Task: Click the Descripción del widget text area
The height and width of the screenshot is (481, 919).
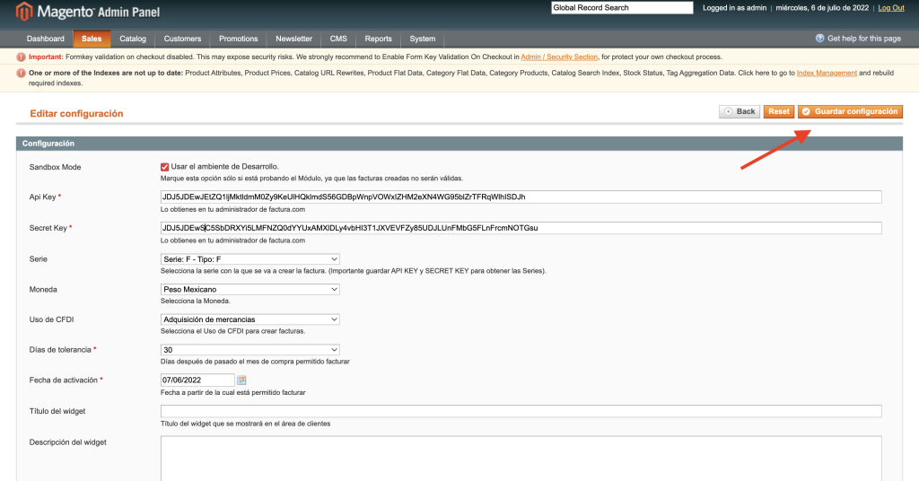Action: click(x=521, y=459)
